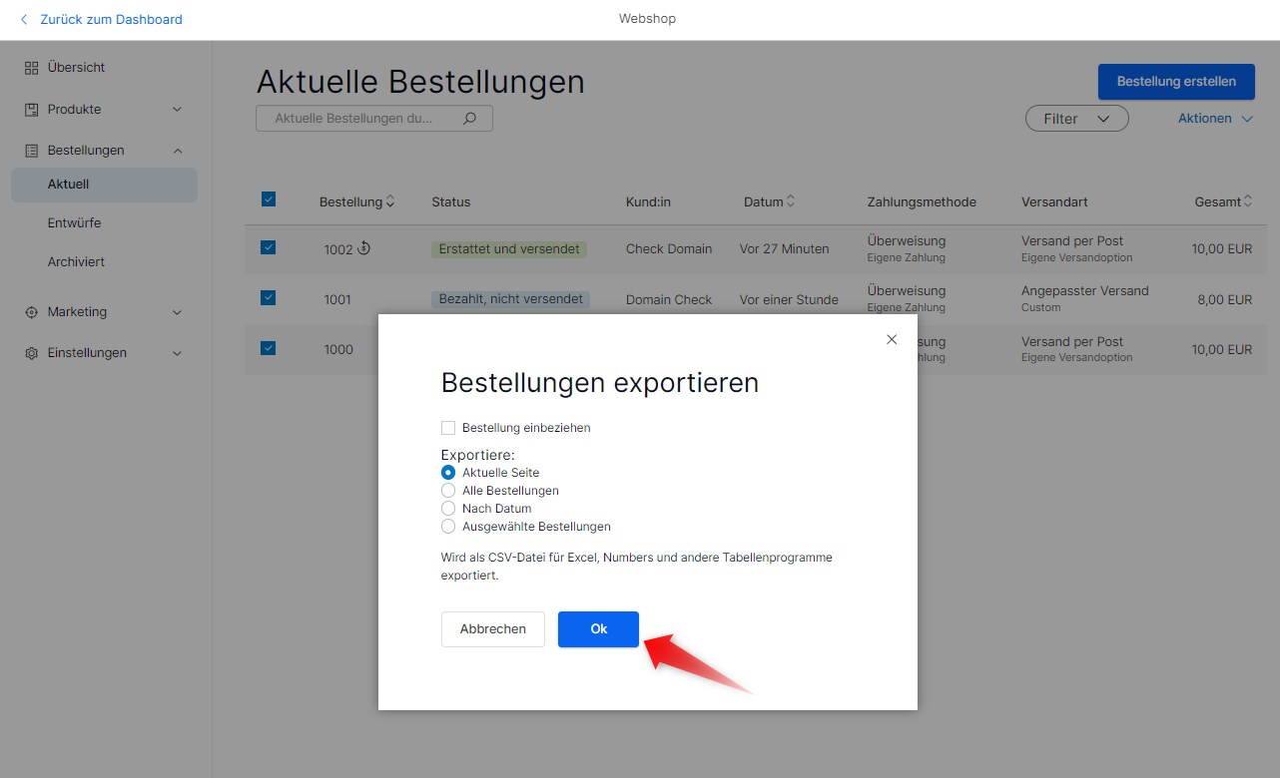Go to Archiviert orders

tap(76, 262)
